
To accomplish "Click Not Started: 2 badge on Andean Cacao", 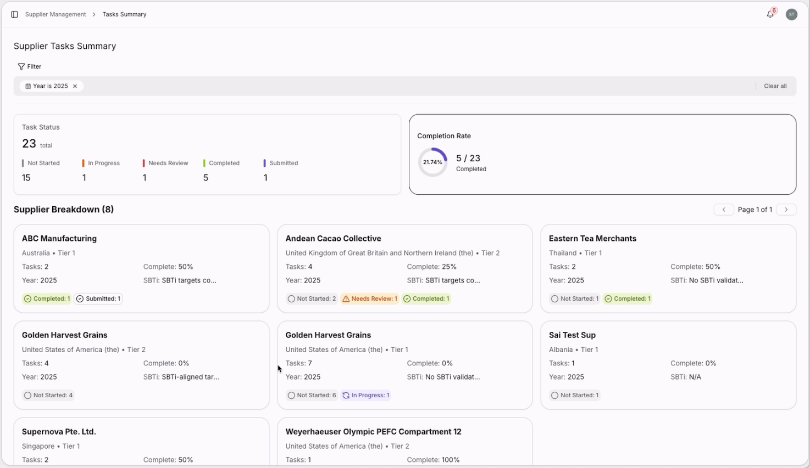I will (312, 299).
